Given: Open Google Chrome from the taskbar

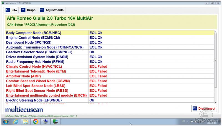Looking at the screenshot, I should [36, 122].
